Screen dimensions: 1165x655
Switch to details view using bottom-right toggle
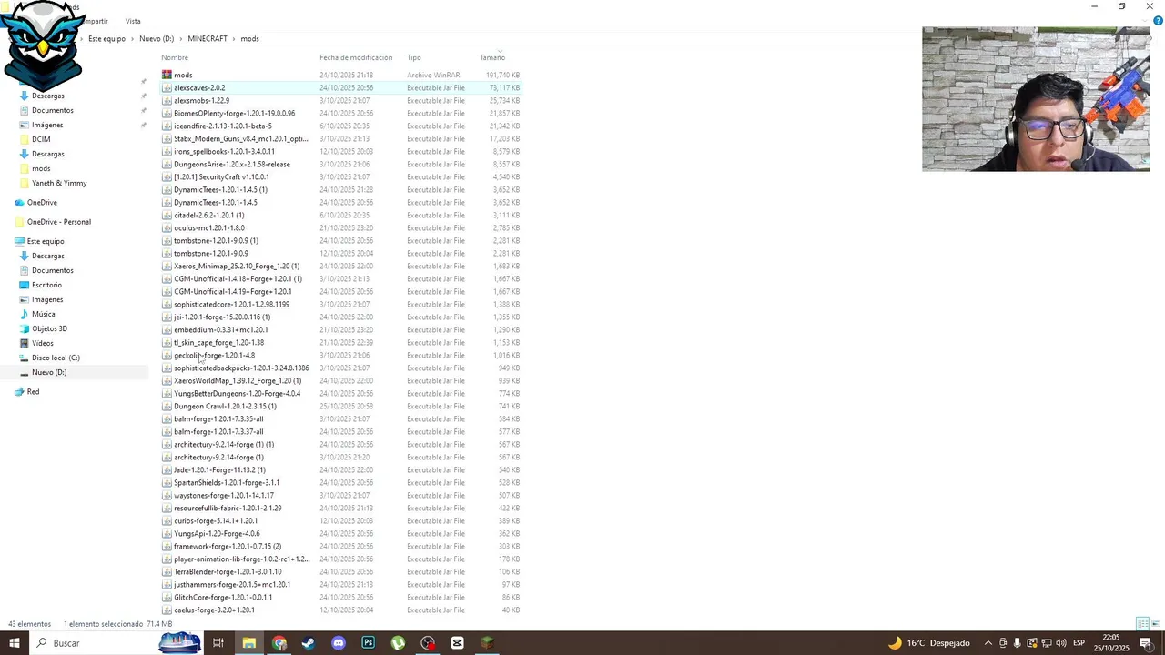point(1142,624)
